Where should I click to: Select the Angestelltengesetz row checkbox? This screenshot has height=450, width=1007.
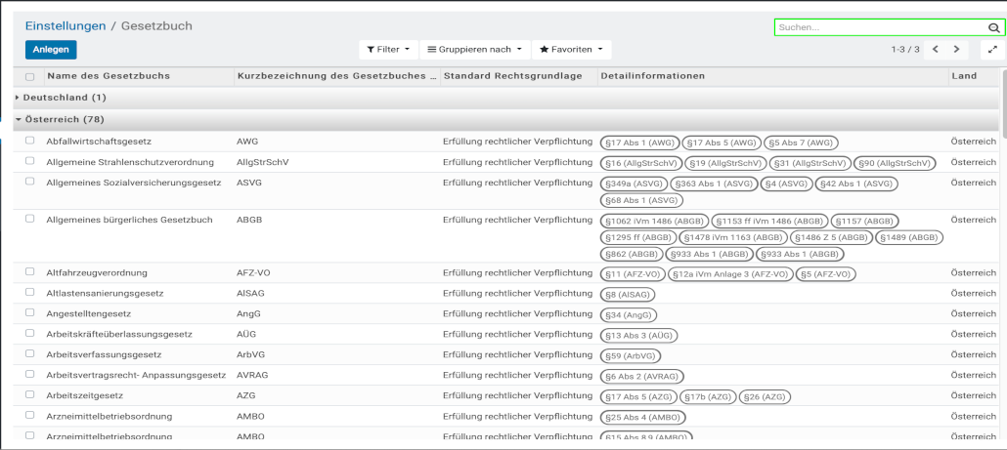click(29, 312)
